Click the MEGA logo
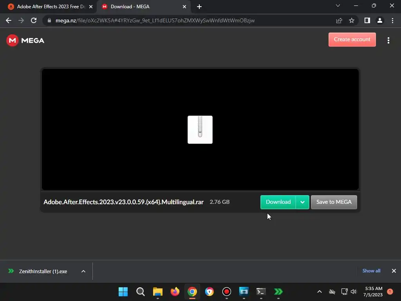The width and height of the screenshot is (401, 301). coord(25,40)
